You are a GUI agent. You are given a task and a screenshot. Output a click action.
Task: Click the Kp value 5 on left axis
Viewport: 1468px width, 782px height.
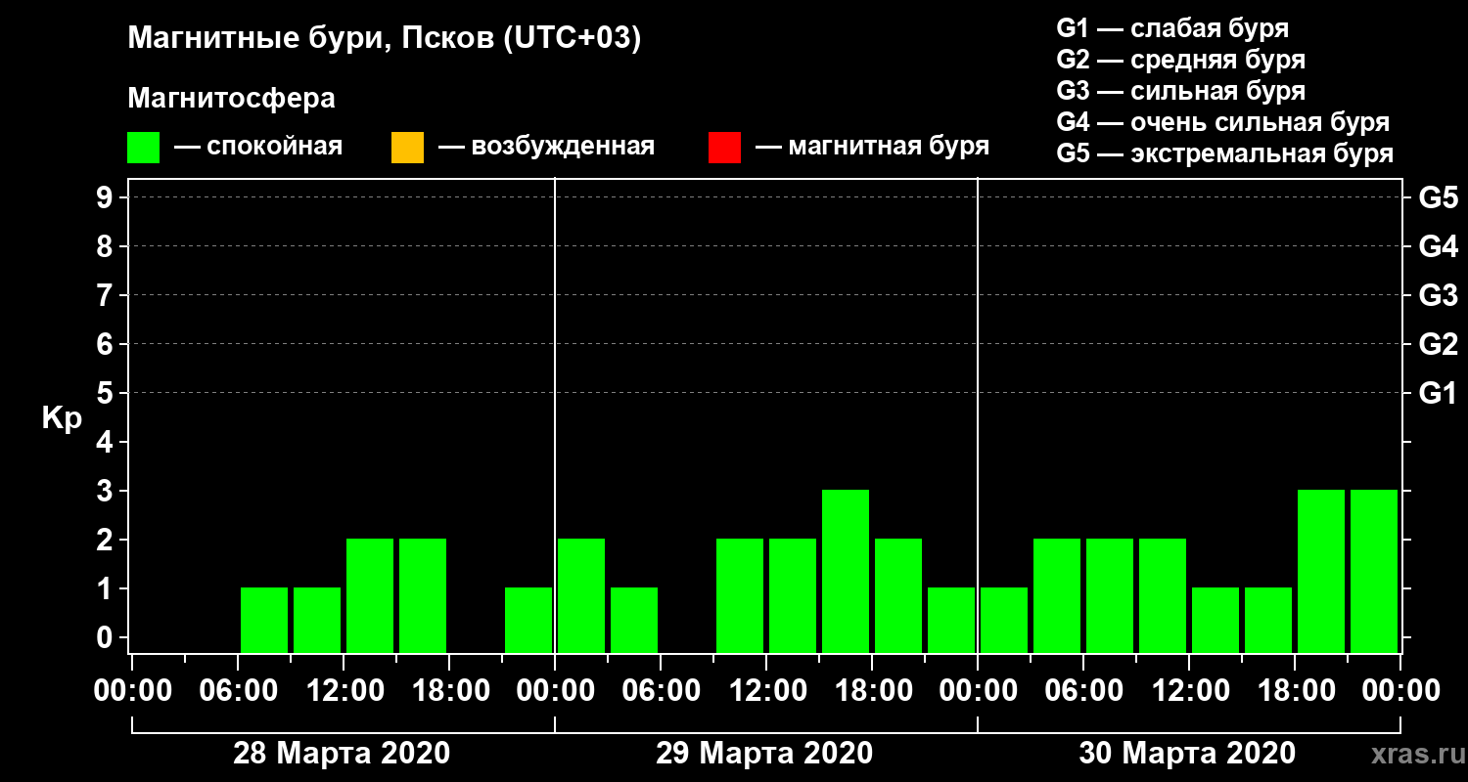pyautogui.click(x=107, y=393)
